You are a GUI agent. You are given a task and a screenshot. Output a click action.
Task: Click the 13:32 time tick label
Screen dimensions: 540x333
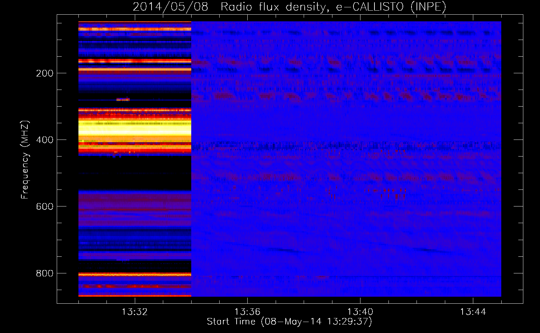coord(134,312)
